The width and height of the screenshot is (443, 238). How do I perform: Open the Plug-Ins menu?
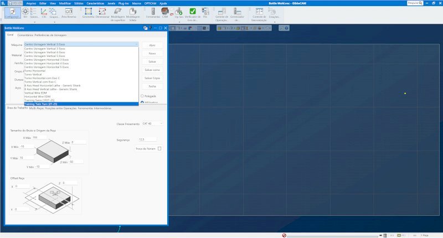tap(123, 3)
